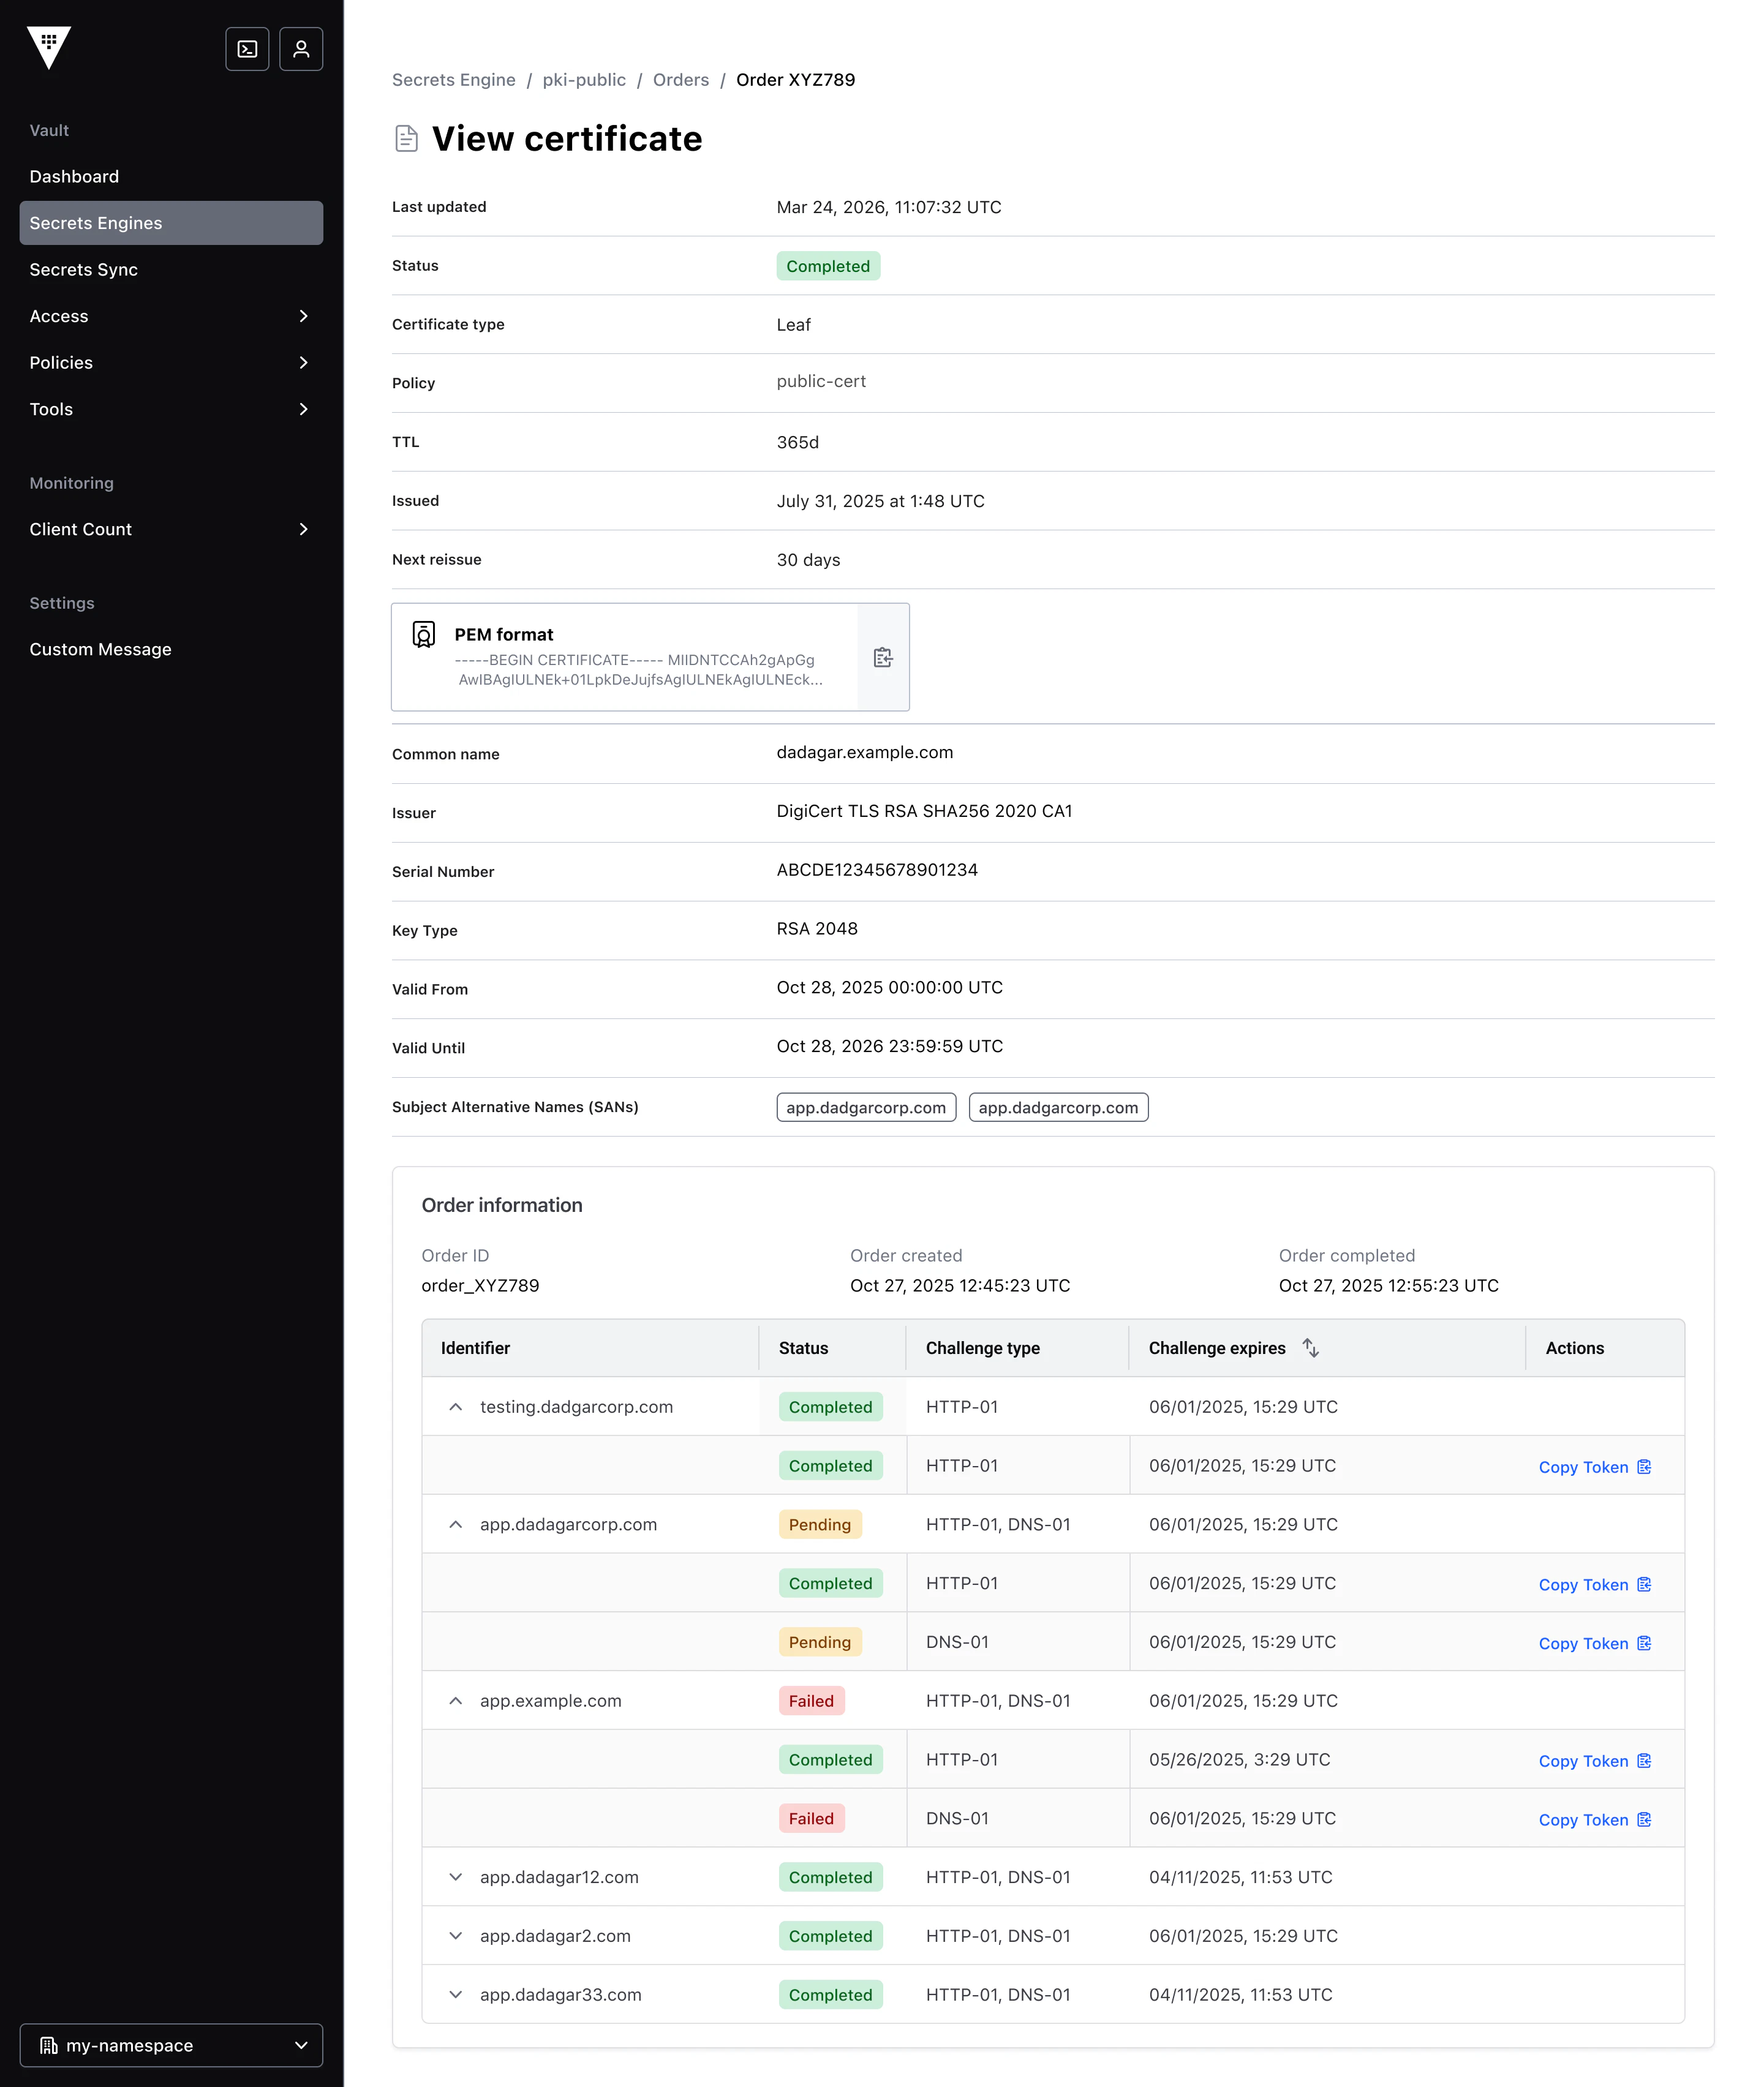Expand the Policies menu chevron
1764x2087 pixels.
(x=304, y=362)
